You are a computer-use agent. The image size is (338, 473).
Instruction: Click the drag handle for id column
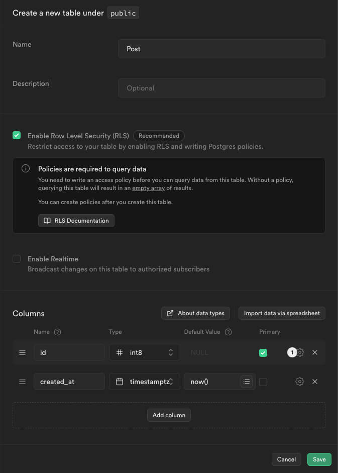(22, 353)
